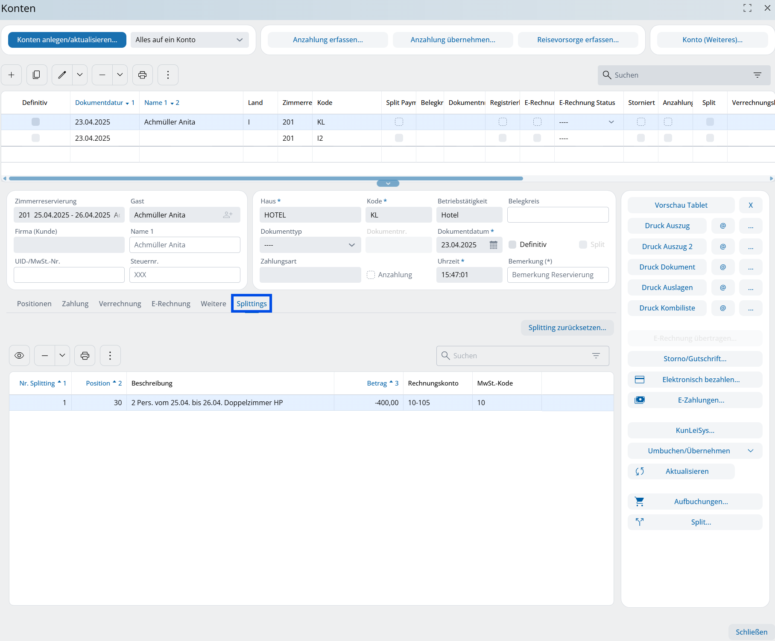Switch to the Zahlung tab
Image resolution: width=775 pixels, height=641 pixels.
click(x=75, y=304)
